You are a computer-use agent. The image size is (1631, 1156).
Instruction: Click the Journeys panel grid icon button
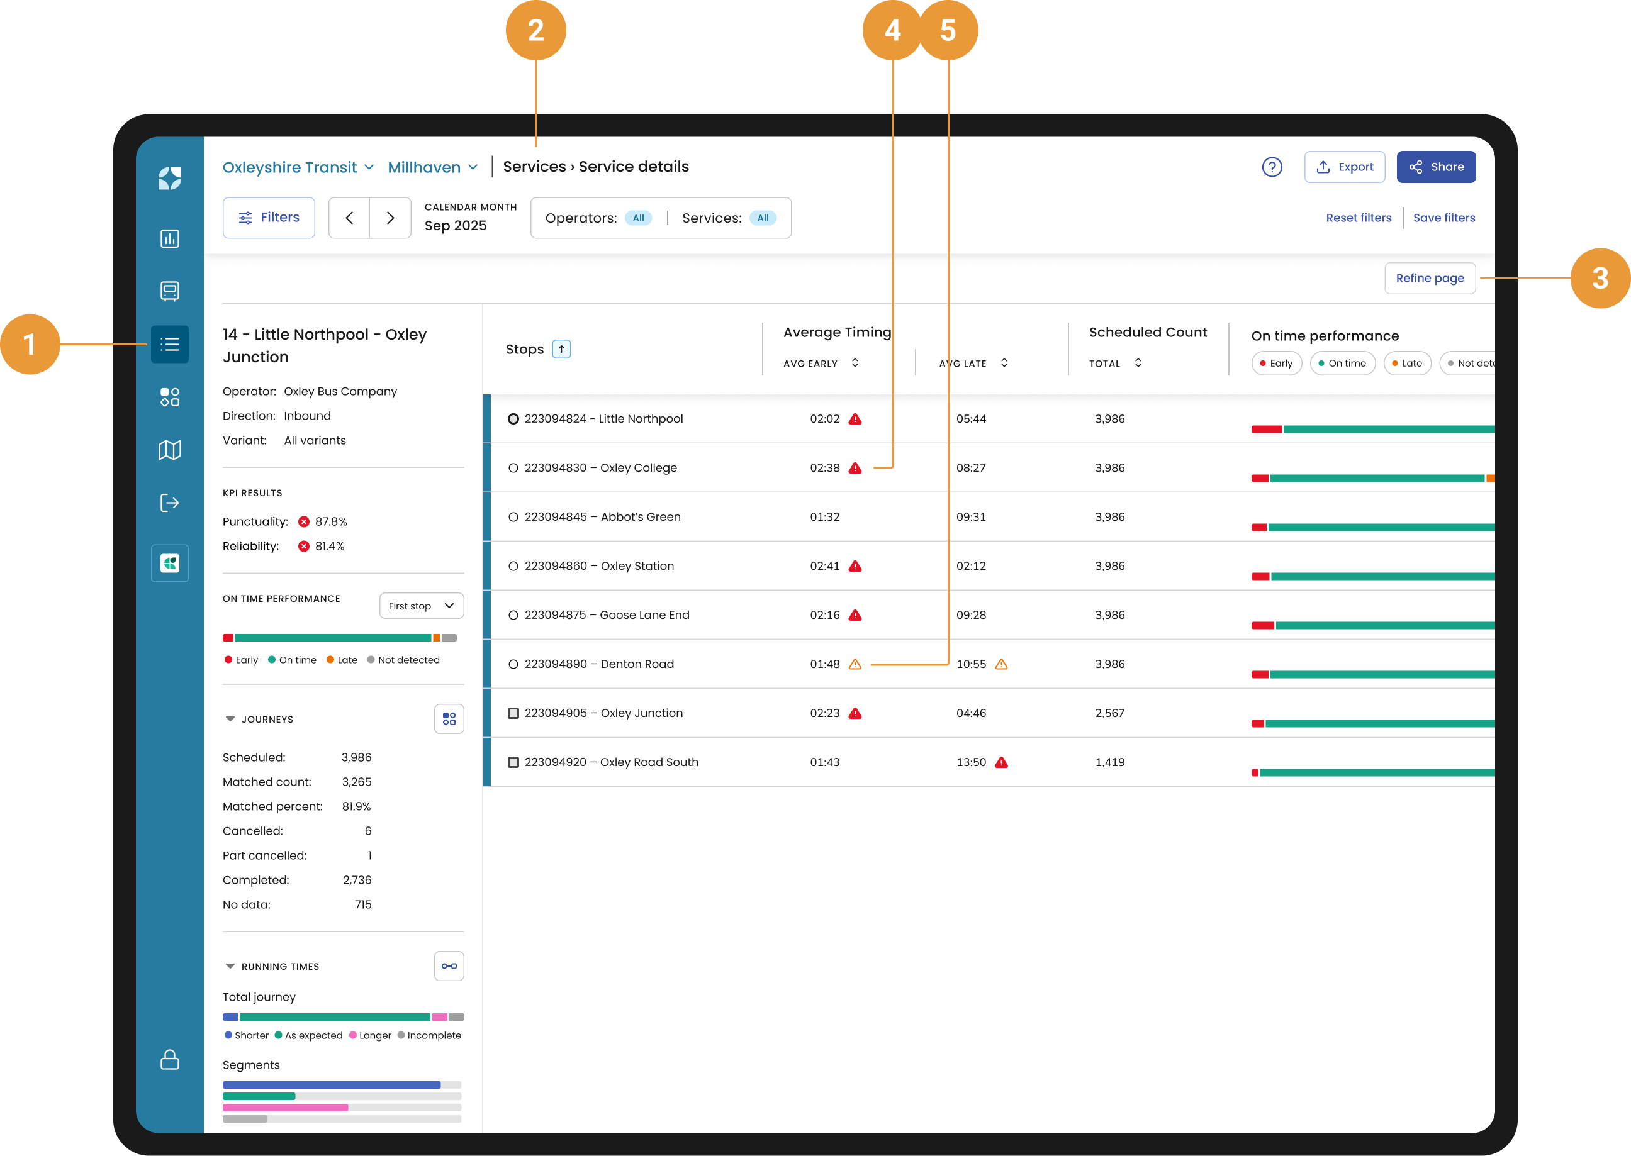click(449, 719)
